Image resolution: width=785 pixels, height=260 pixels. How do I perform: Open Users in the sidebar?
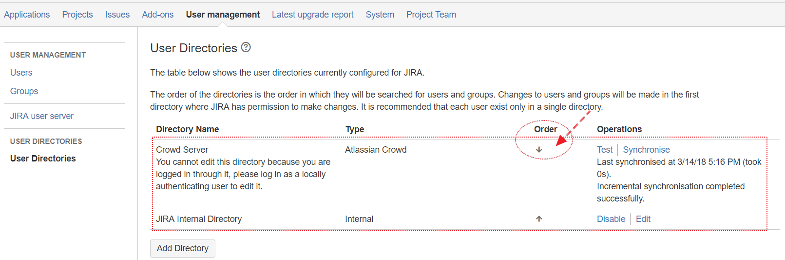click(21, 73)
